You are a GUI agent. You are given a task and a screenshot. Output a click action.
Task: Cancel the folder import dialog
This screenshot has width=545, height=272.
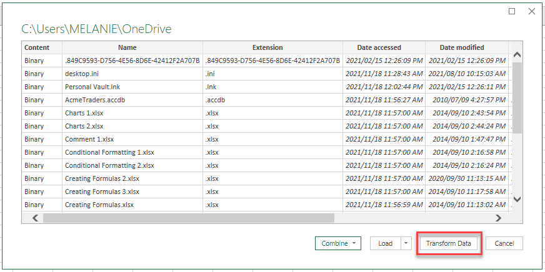pos(504,243)
